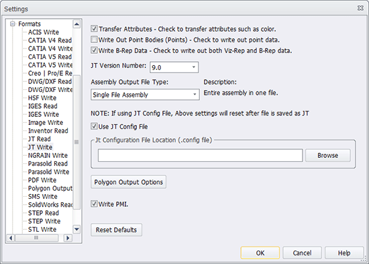Screen dimensions: 369x264
Task: Click the JT configuration file path field
Action: (x=201, y=155)
